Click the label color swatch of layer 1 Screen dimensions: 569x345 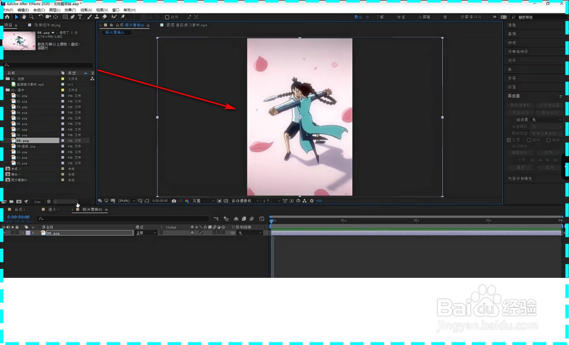tap(28, 233)
